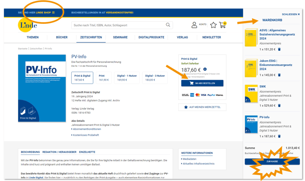Expand Abonnementkonditionen link
Screen dimensions: 305x181
coord(86,129)
